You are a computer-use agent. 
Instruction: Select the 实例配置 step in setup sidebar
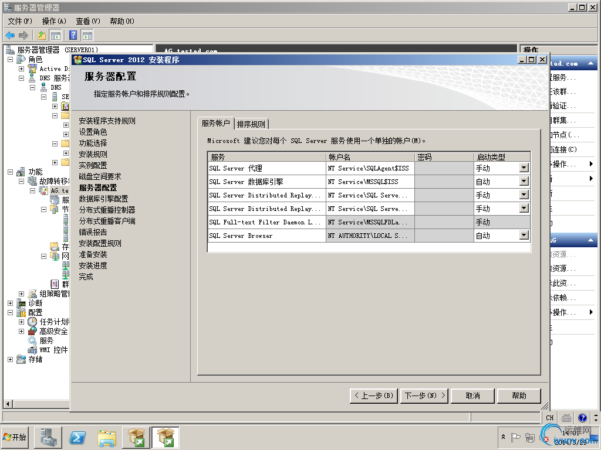point(93,165)
